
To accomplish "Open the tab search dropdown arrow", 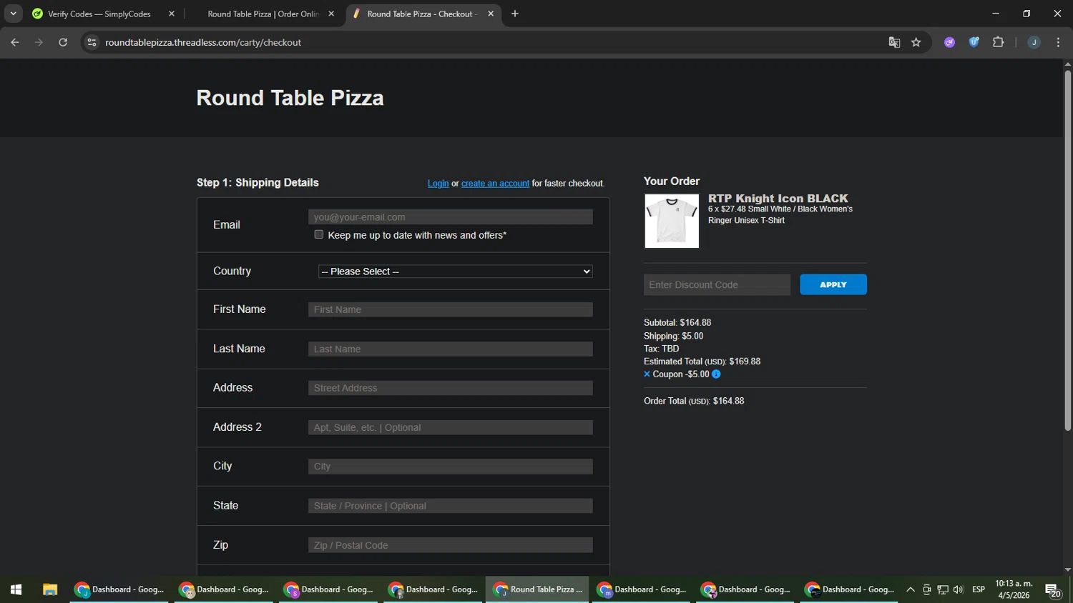I will click(13, 14).
